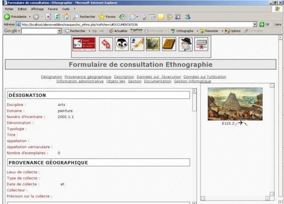Expand the Google search box dropdown
Image resolution: width=284 pixels, height=204 pixels.
tap(59, 31)
